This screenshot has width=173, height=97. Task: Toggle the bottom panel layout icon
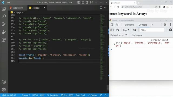click(x=83, y=2)
